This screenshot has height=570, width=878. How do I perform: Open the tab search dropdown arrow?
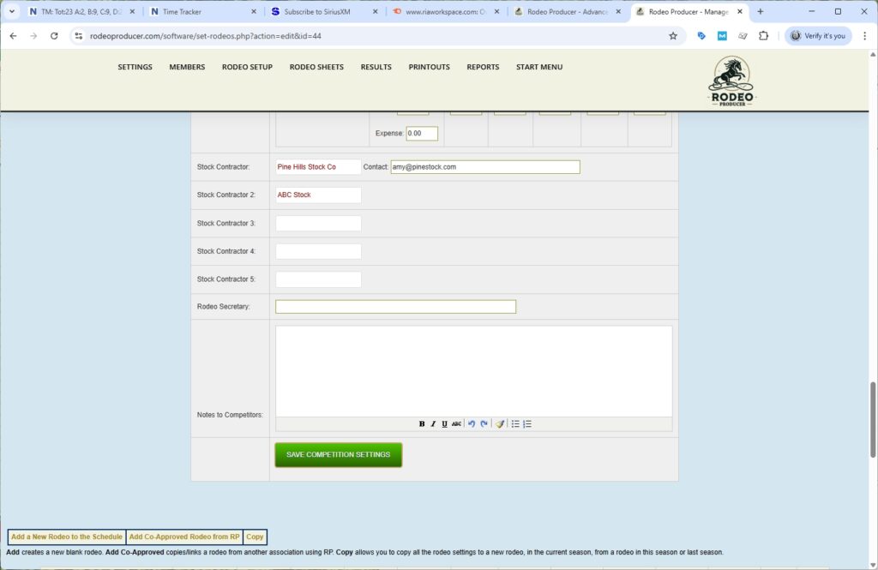click(12, 12)
